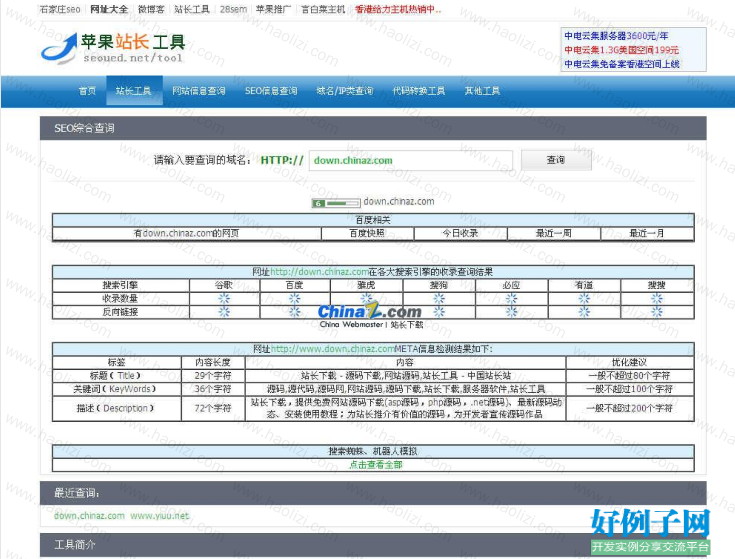
Task: Open recent query down.chinaz.com
Action: tap(89, 516)
